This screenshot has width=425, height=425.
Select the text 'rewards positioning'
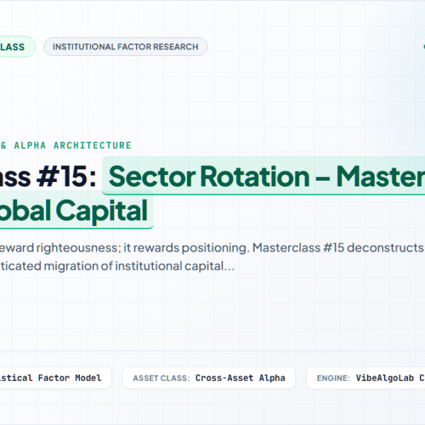[190, 248]
